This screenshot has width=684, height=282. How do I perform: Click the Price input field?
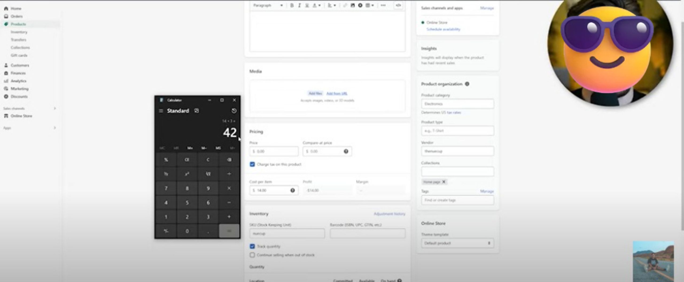click(x=274, y=151)
